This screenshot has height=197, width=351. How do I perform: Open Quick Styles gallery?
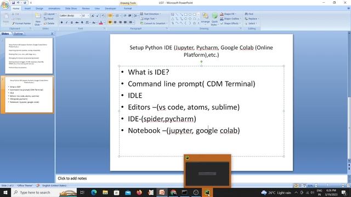click(214, 19)
